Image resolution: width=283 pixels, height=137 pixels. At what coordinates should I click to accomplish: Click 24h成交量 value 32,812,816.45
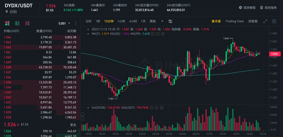point(144,10)
